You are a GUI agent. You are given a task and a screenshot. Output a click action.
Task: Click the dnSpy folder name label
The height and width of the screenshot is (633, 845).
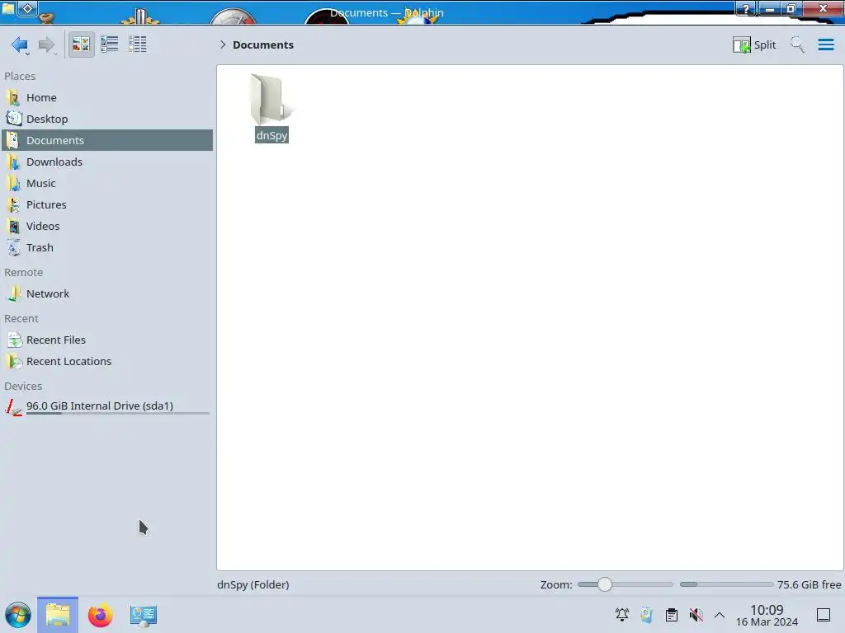point(271,135)
